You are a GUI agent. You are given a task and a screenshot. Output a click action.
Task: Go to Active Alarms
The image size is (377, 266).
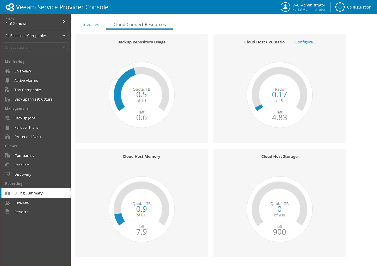tap(26, 80)
